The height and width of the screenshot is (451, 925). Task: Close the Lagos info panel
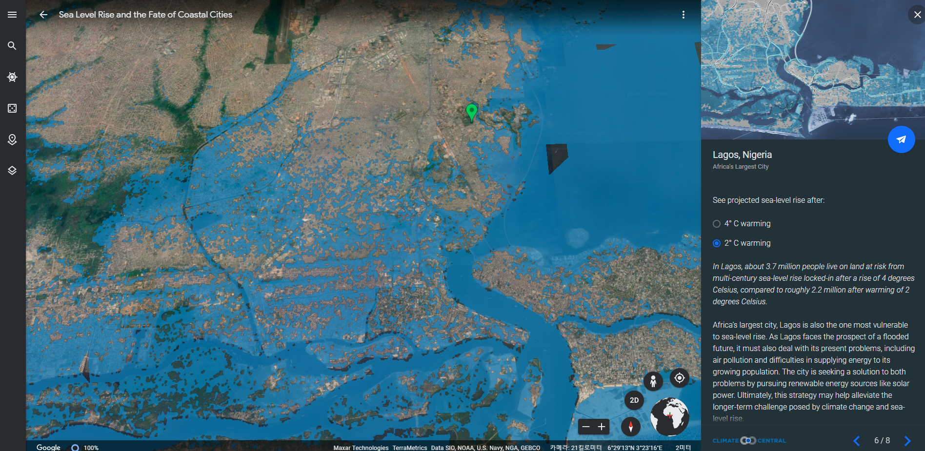tap(917, 15)
